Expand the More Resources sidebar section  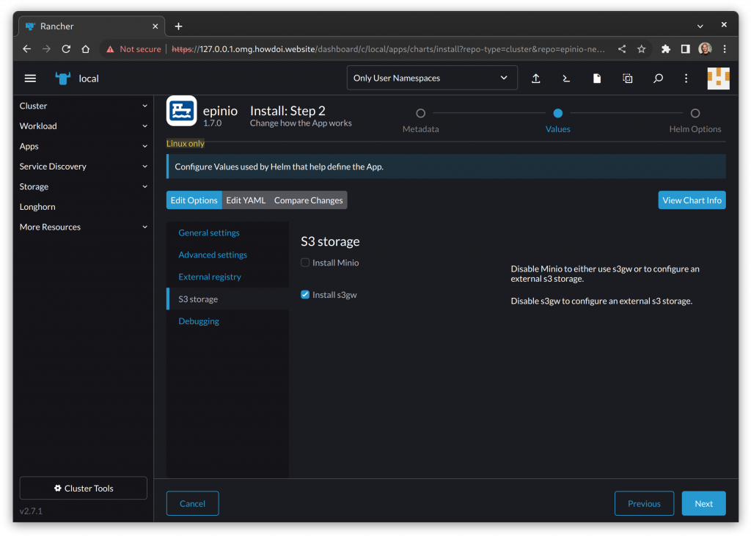[83, 227]
